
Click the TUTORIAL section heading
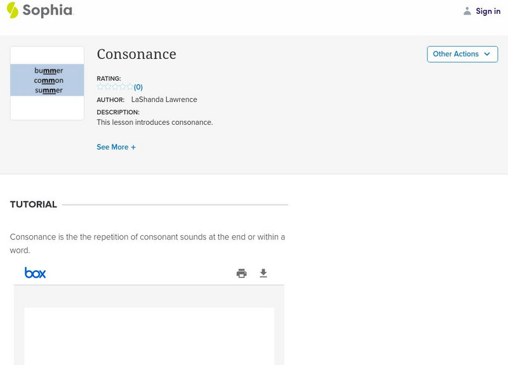(34, 205)
